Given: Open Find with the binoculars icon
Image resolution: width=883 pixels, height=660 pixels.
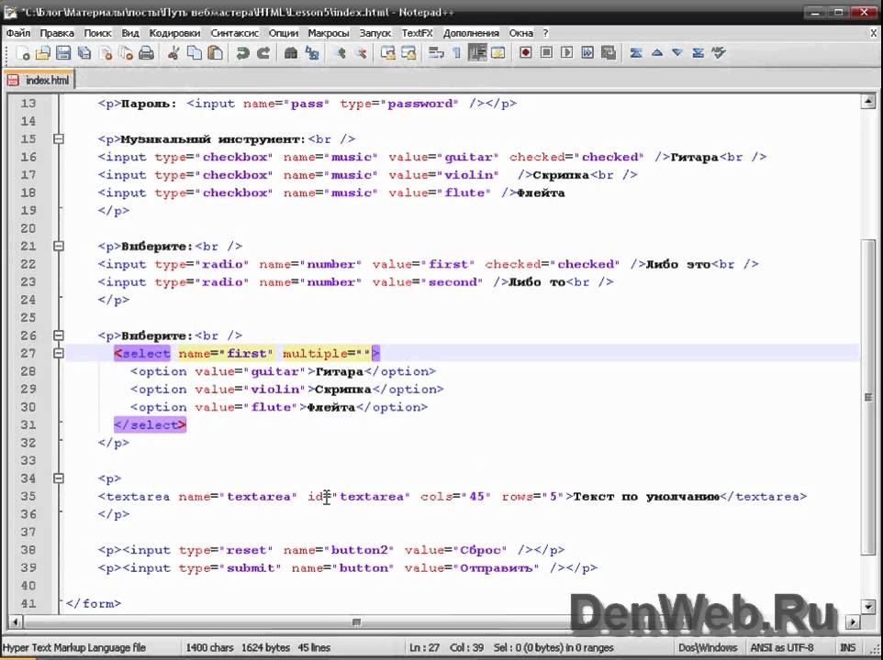Looking at the screenshot, I should [x=291, y=53].
